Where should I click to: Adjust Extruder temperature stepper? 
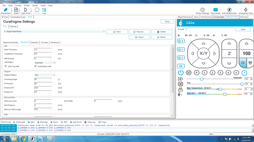point(251,94)
